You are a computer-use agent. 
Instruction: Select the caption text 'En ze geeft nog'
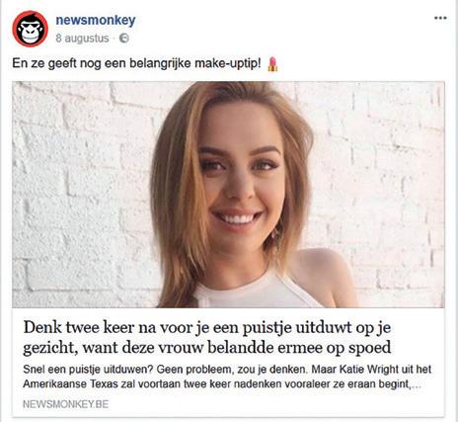[57, 63]
